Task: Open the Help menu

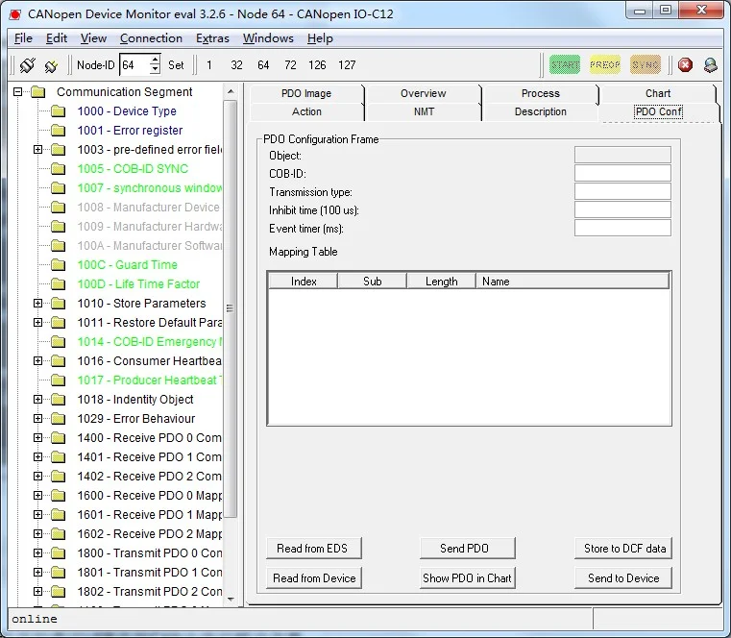Action: pyautogui.click(x=320, y=38)
